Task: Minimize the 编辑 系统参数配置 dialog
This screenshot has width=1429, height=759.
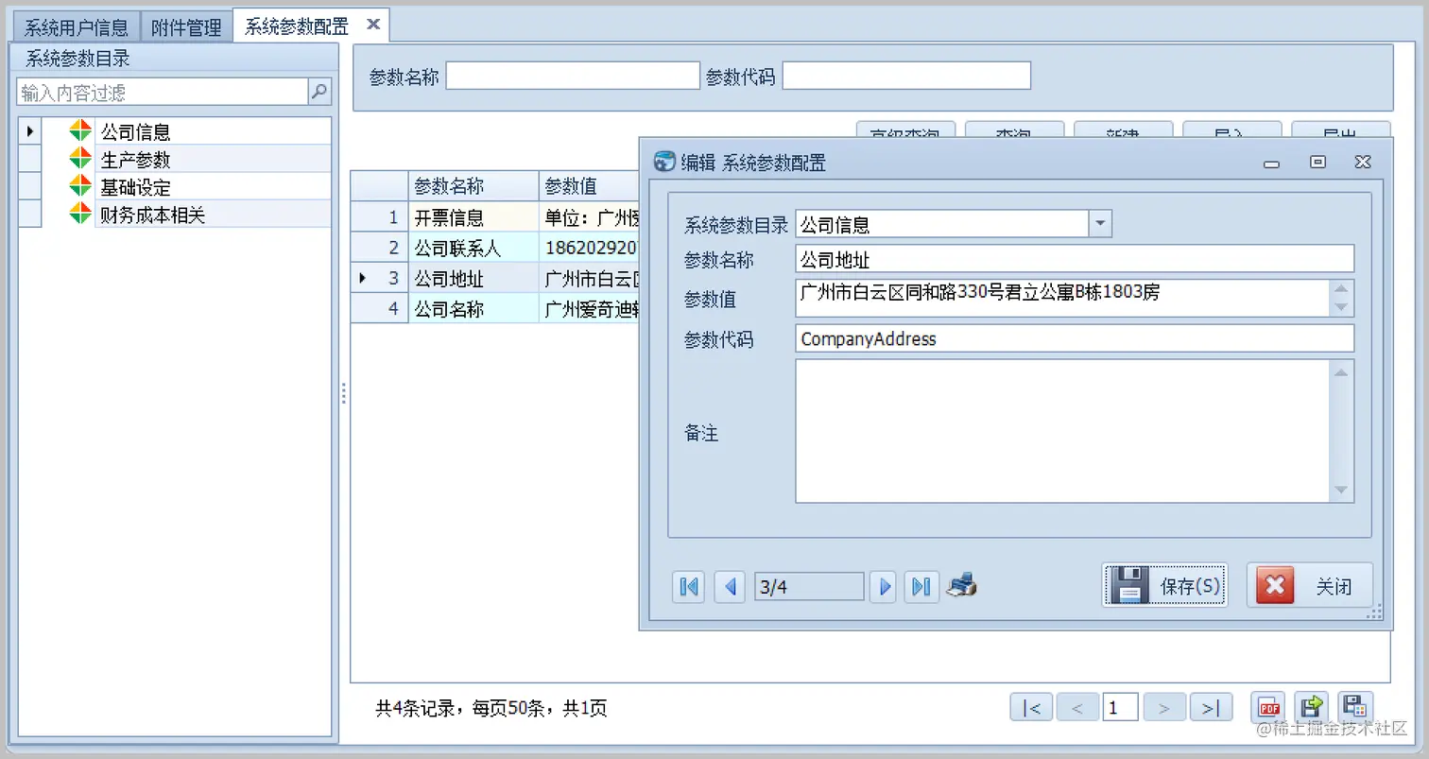Action: (1271, 164)
